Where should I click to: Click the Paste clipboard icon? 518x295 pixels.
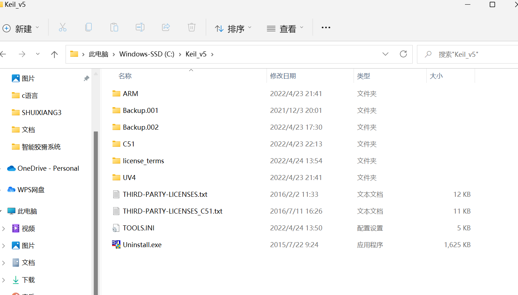click(x=114, y=27)
